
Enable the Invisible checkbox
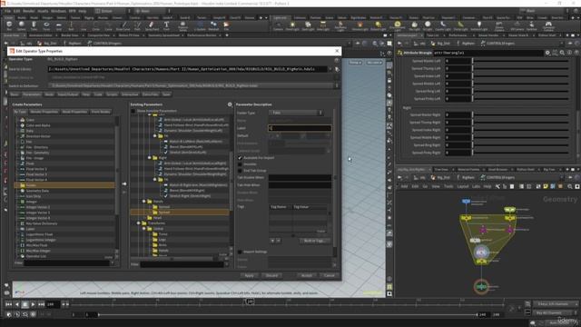tap(240, 164)
